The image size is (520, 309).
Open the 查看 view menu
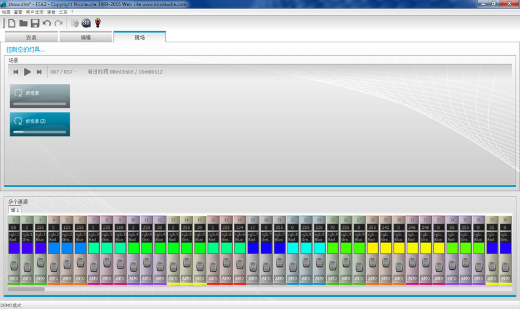click(x=18, y=12)
